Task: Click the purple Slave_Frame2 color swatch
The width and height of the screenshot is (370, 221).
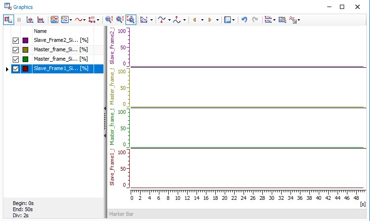Action: 25,40
